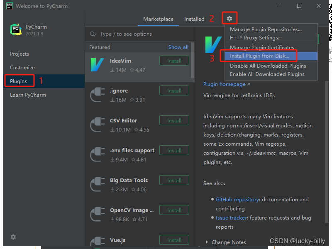Install the CSV Editor plugin

tap(174, 120)
